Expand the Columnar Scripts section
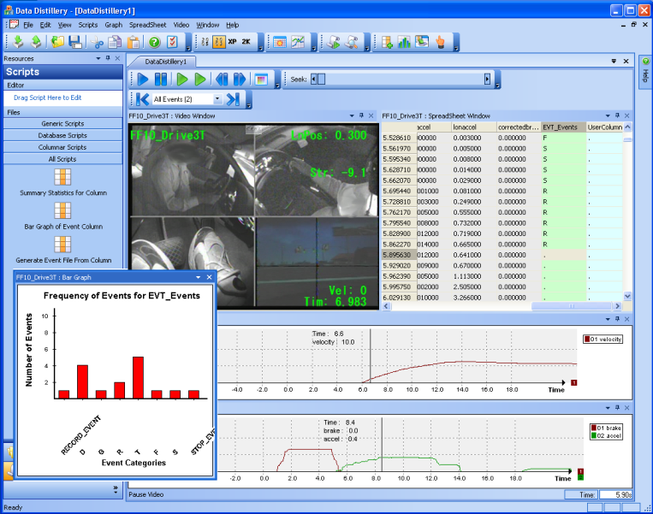Viewport: 653px width, 514px height. [x=62, y=147]
